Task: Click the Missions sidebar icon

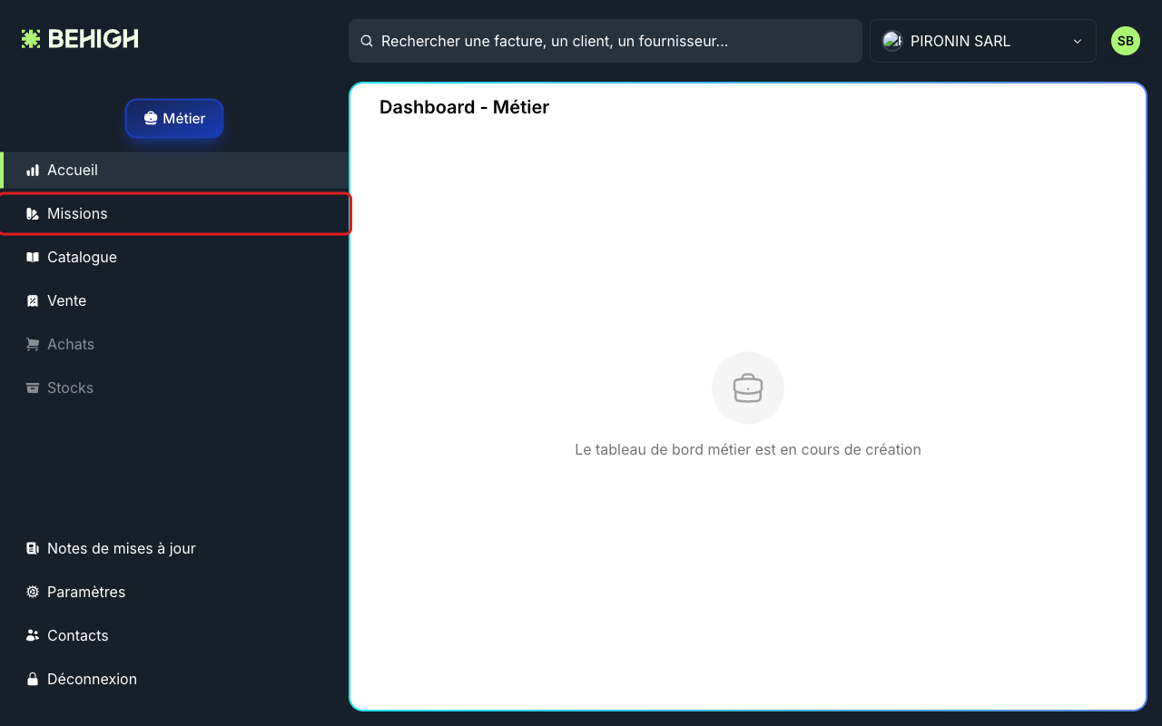Action: click(x=33, y=213)
